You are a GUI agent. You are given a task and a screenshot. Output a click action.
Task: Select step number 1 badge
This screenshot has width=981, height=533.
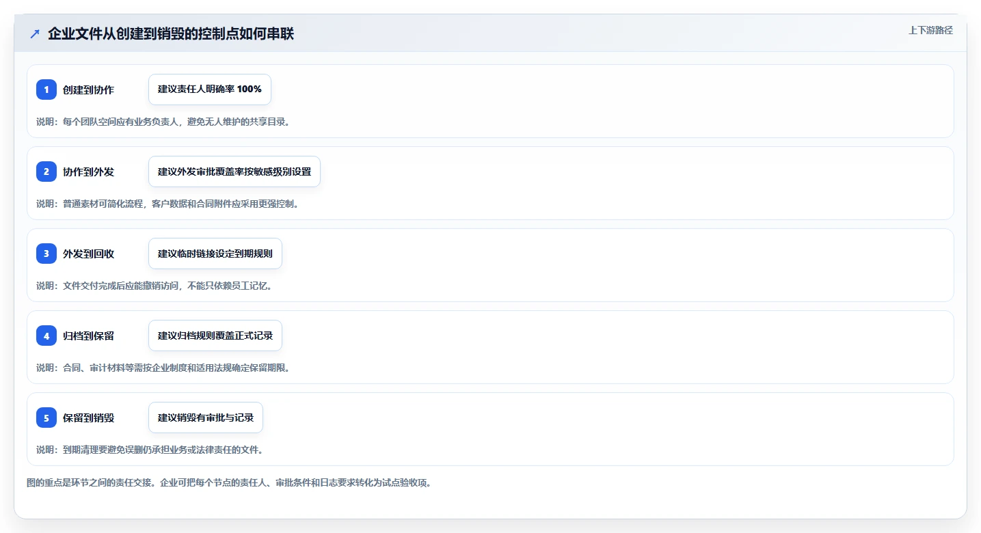[x=46, y=90]
